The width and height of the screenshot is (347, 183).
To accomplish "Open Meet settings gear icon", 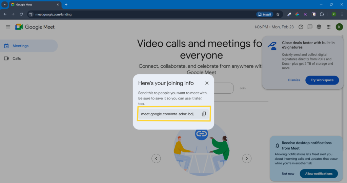I will coord(319,27).
